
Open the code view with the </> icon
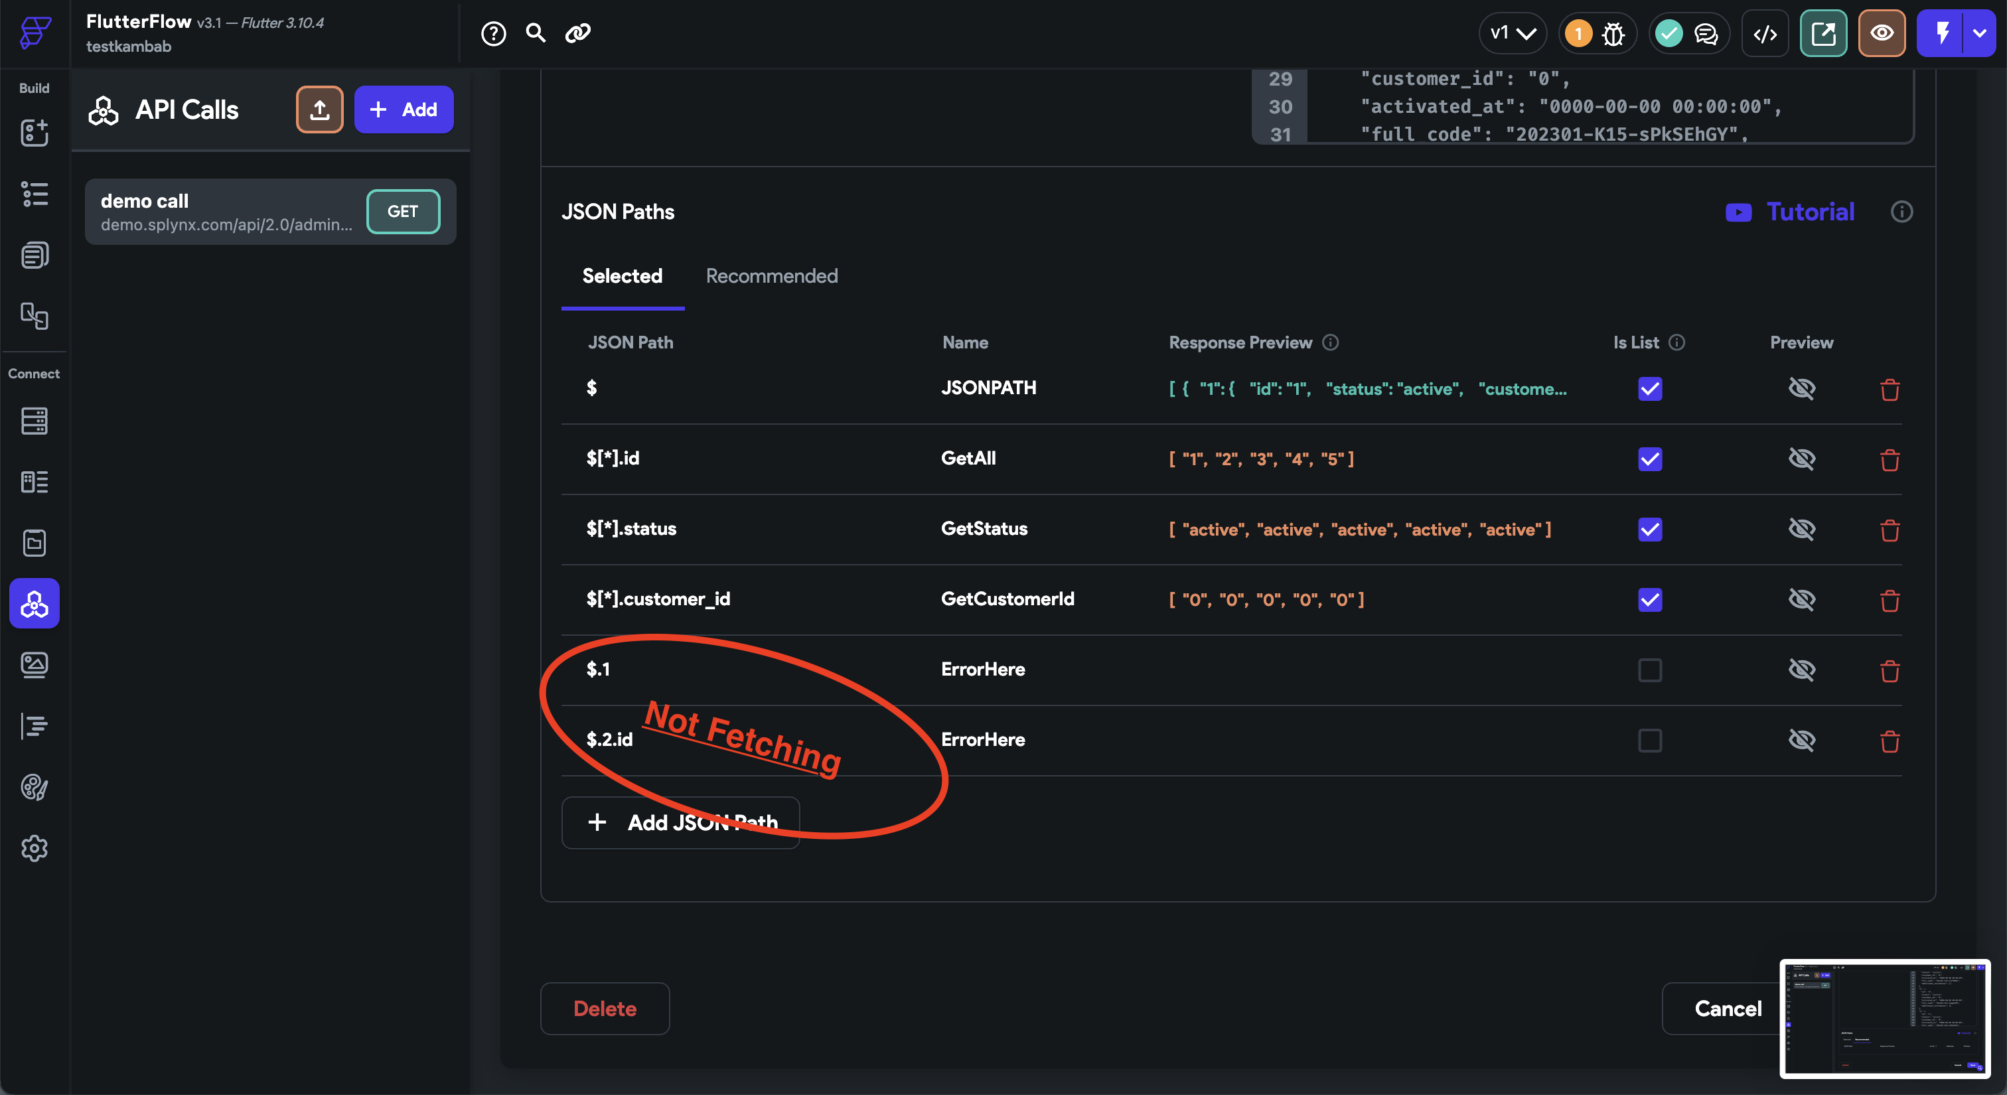pos(1765,33)
